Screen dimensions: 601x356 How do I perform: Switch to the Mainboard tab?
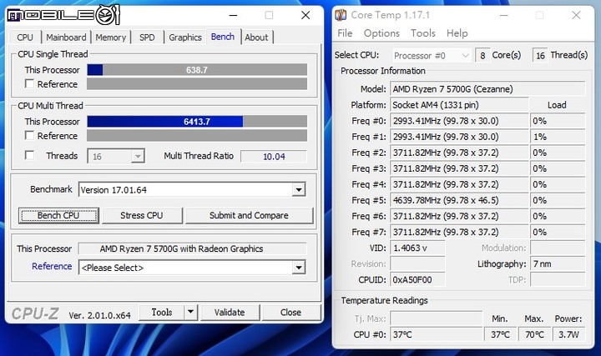66,38
